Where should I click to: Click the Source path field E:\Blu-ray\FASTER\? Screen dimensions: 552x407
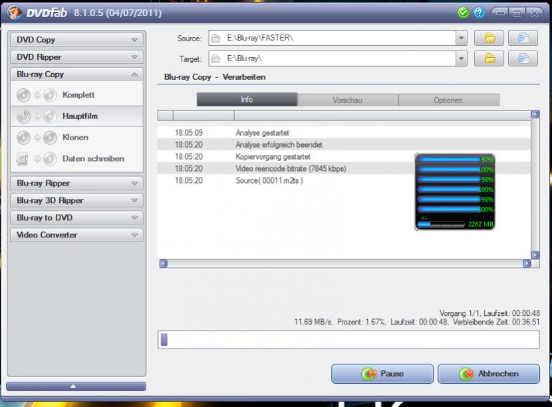point(333,38)
